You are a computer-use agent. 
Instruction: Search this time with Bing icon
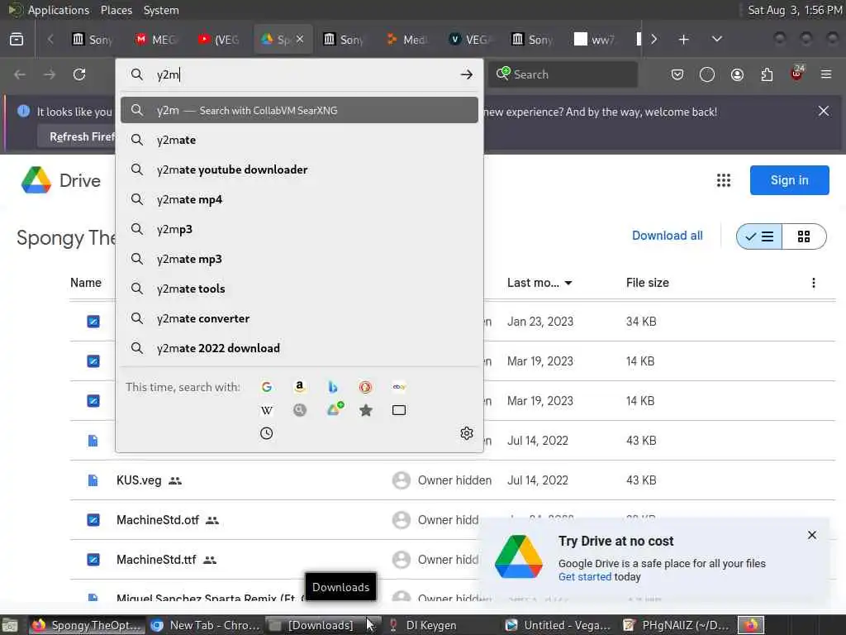point(333,387)
